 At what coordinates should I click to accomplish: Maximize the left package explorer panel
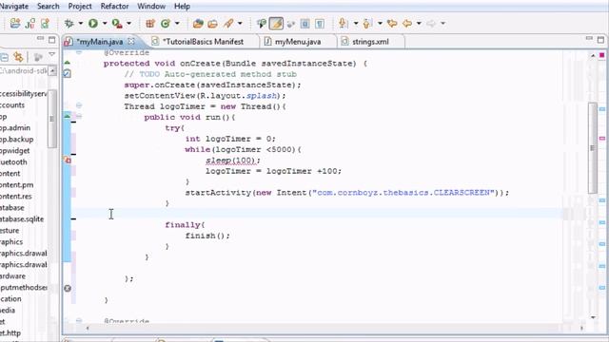pos(52,39)
